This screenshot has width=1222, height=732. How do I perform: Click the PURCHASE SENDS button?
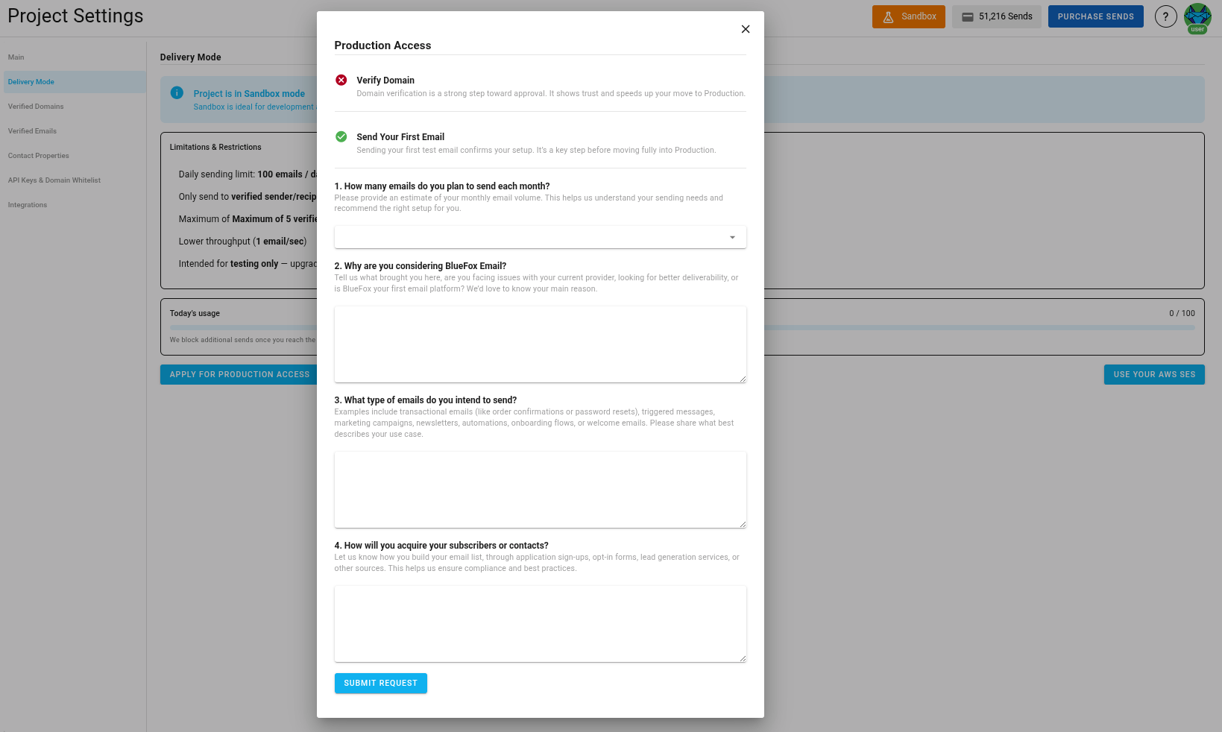tap(1095, 16)
